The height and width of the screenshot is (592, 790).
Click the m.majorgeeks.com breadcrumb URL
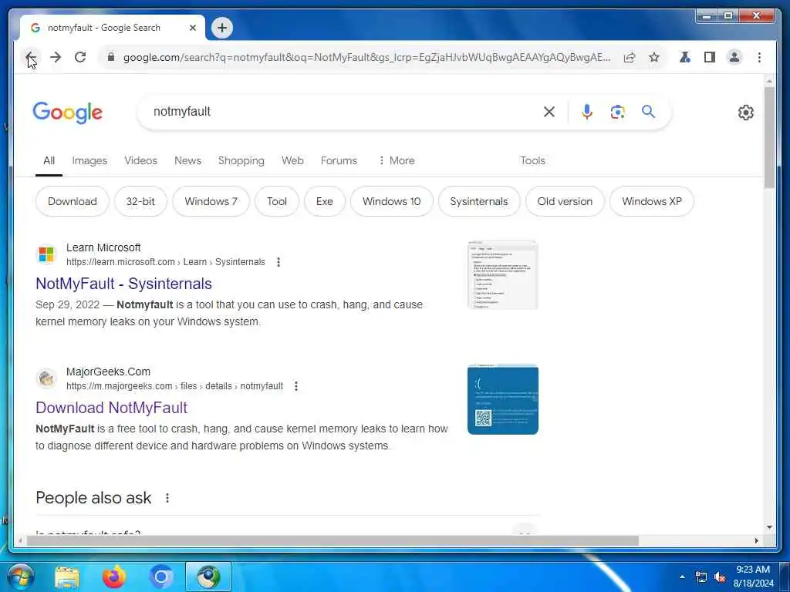175,386
